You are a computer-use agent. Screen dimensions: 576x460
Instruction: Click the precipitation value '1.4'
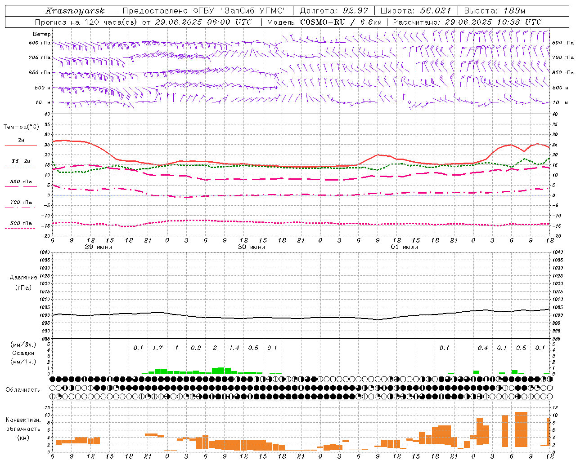click(234, 348)
